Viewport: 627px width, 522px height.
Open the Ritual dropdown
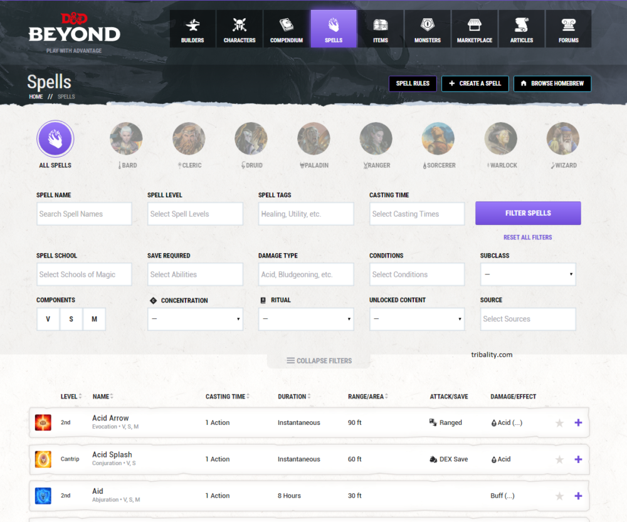tap(306, 319)
